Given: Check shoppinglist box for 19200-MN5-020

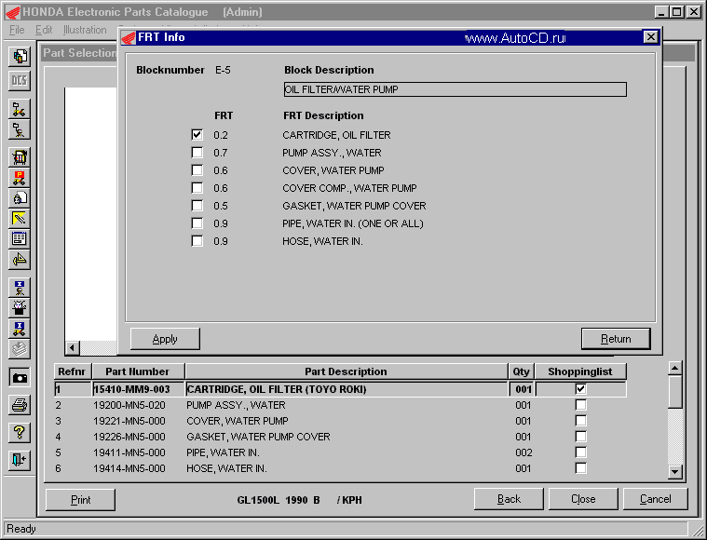Looking at the screenshot, I should (x=580, y=405).
